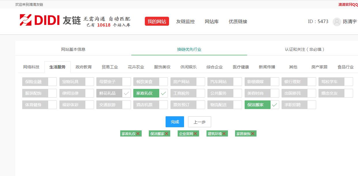Switch to the 网络科技 tab

31,67
